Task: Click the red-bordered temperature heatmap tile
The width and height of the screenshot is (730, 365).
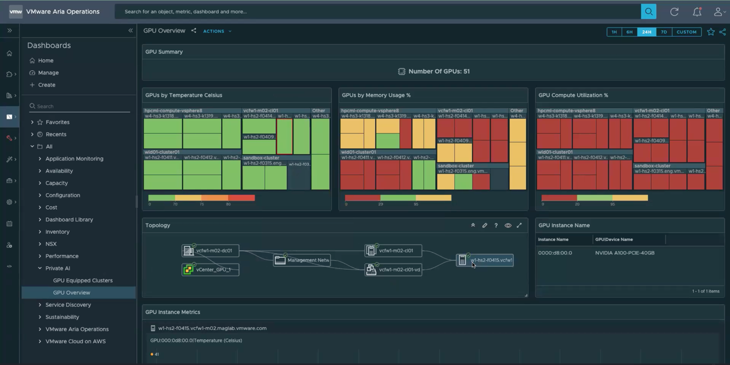Action: click(284, 136)
